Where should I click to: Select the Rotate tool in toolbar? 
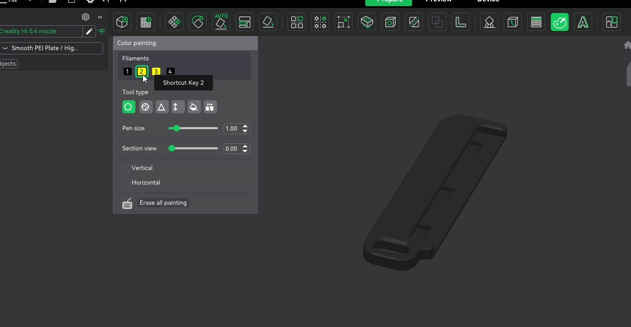click(x=198, y=22)
